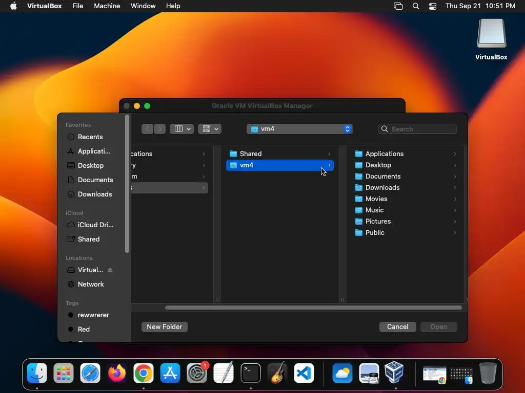Click the sidebar vertical scrollbar
Viewport: 525px width, 393px height.
point(127,184)
